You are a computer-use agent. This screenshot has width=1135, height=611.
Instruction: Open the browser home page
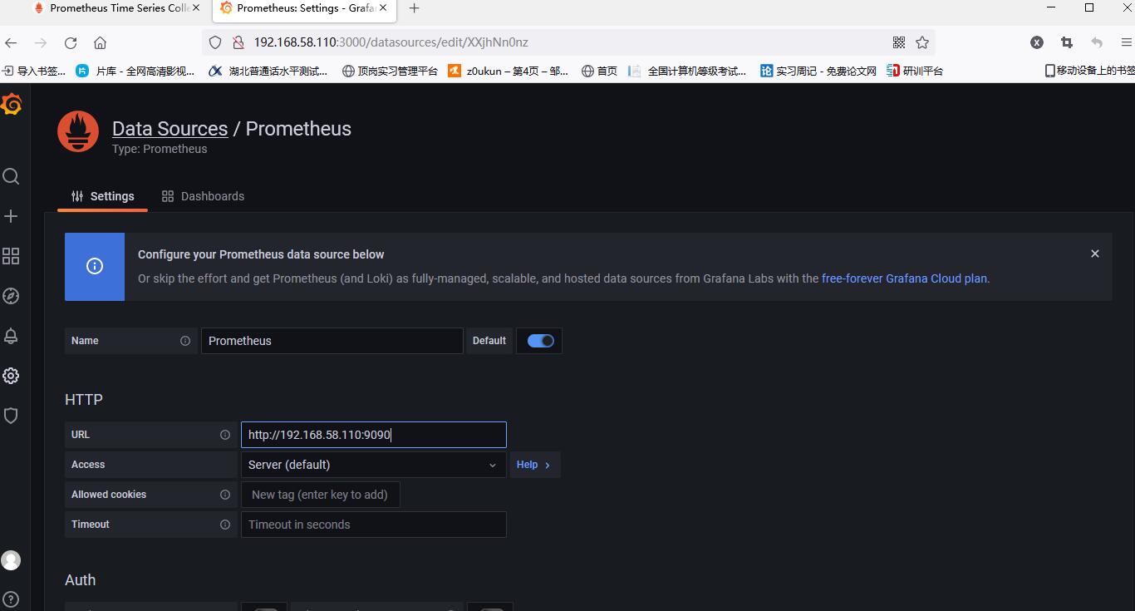click(x=100, y=42)
